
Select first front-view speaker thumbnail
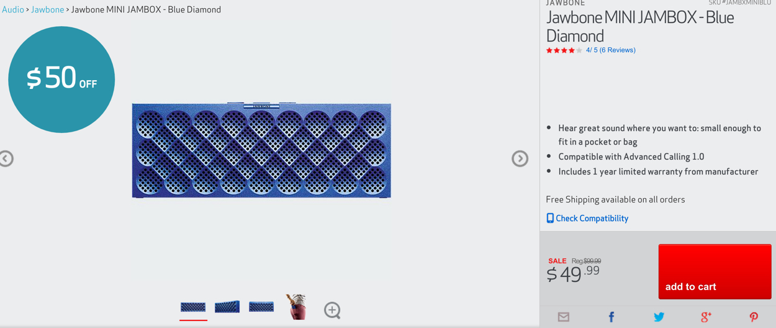(193, 307)
